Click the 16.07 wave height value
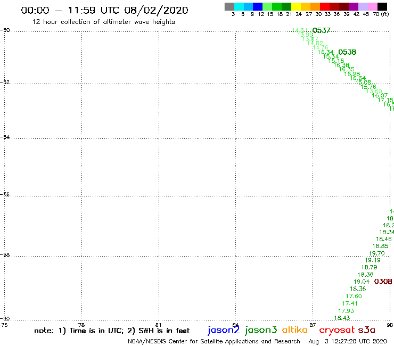The height and width of the screenshot is (346, 394). [380, 95]
